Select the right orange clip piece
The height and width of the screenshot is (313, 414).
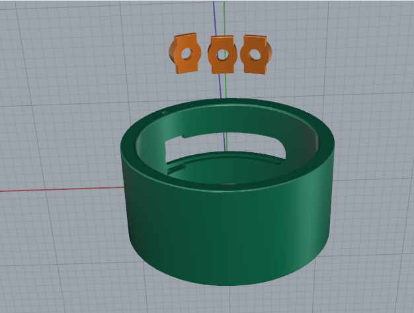255,55
